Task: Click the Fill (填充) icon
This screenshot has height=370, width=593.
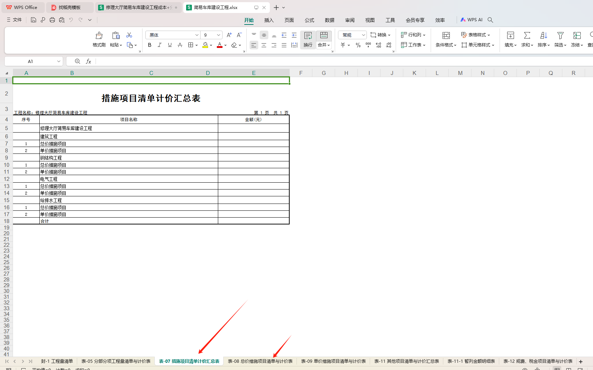Action: [x=510, y=35]
